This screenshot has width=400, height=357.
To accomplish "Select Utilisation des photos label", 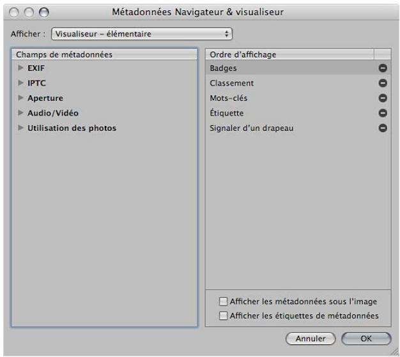I will pyautogui.click(x=72, y=128).
